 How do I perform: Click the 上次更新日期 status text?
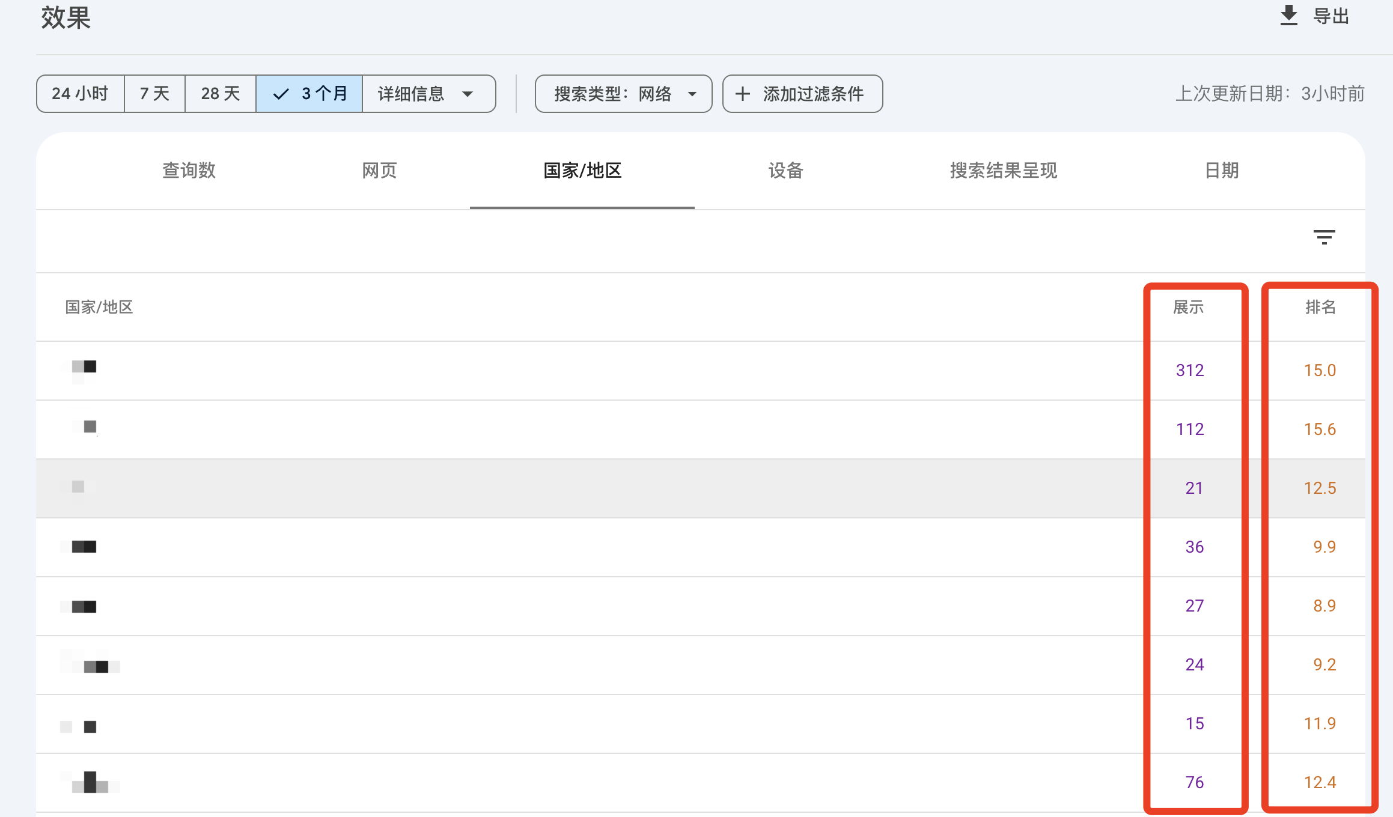[x=1270, y=94]
